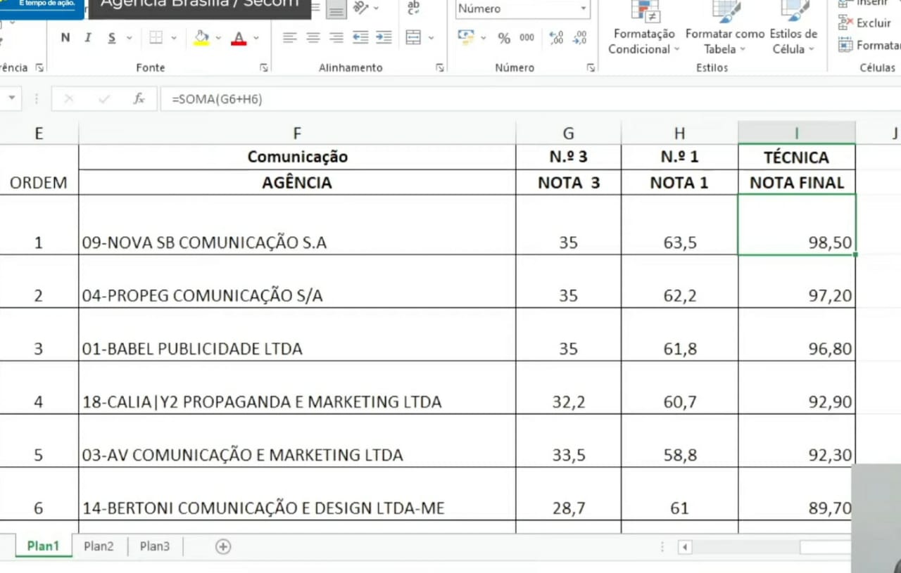Click accounting number format icon
Image resolution: width=901 pixels, height=573 pixels.
click(x=466, y=37)
